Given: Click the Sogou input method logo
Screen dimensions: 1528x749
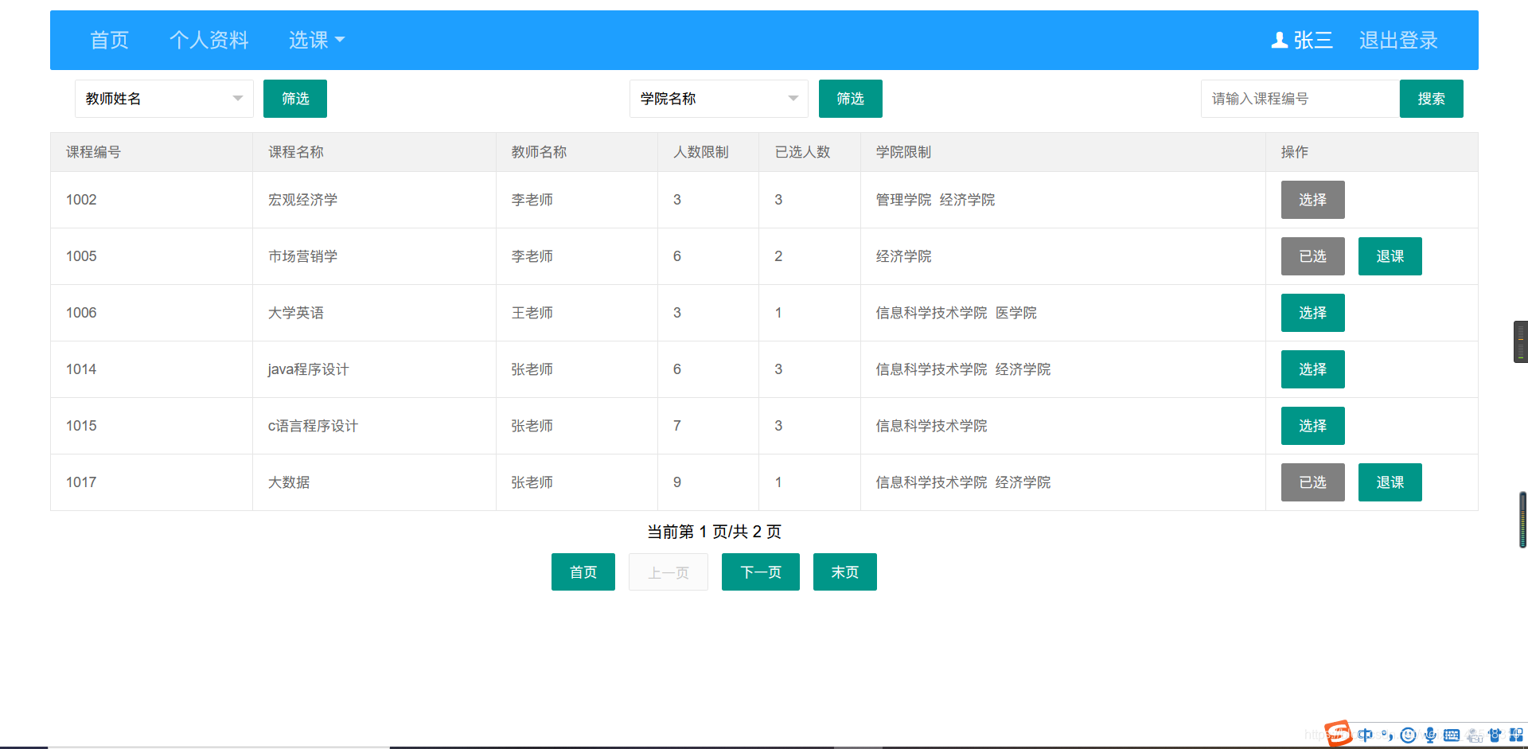Looking at the screenshot, I should [1338, 734].
